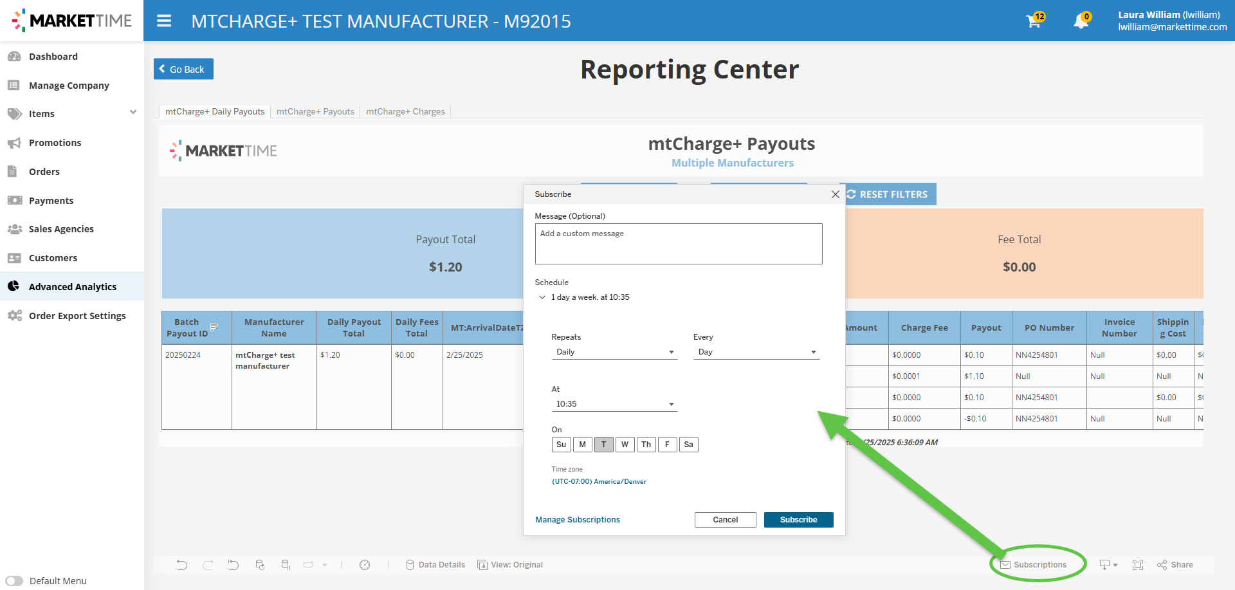This screenshot has height=590, width=1235.
Task: Open Manage Company in sidebar
Action: pyautogui.click(x=69, y=86)
